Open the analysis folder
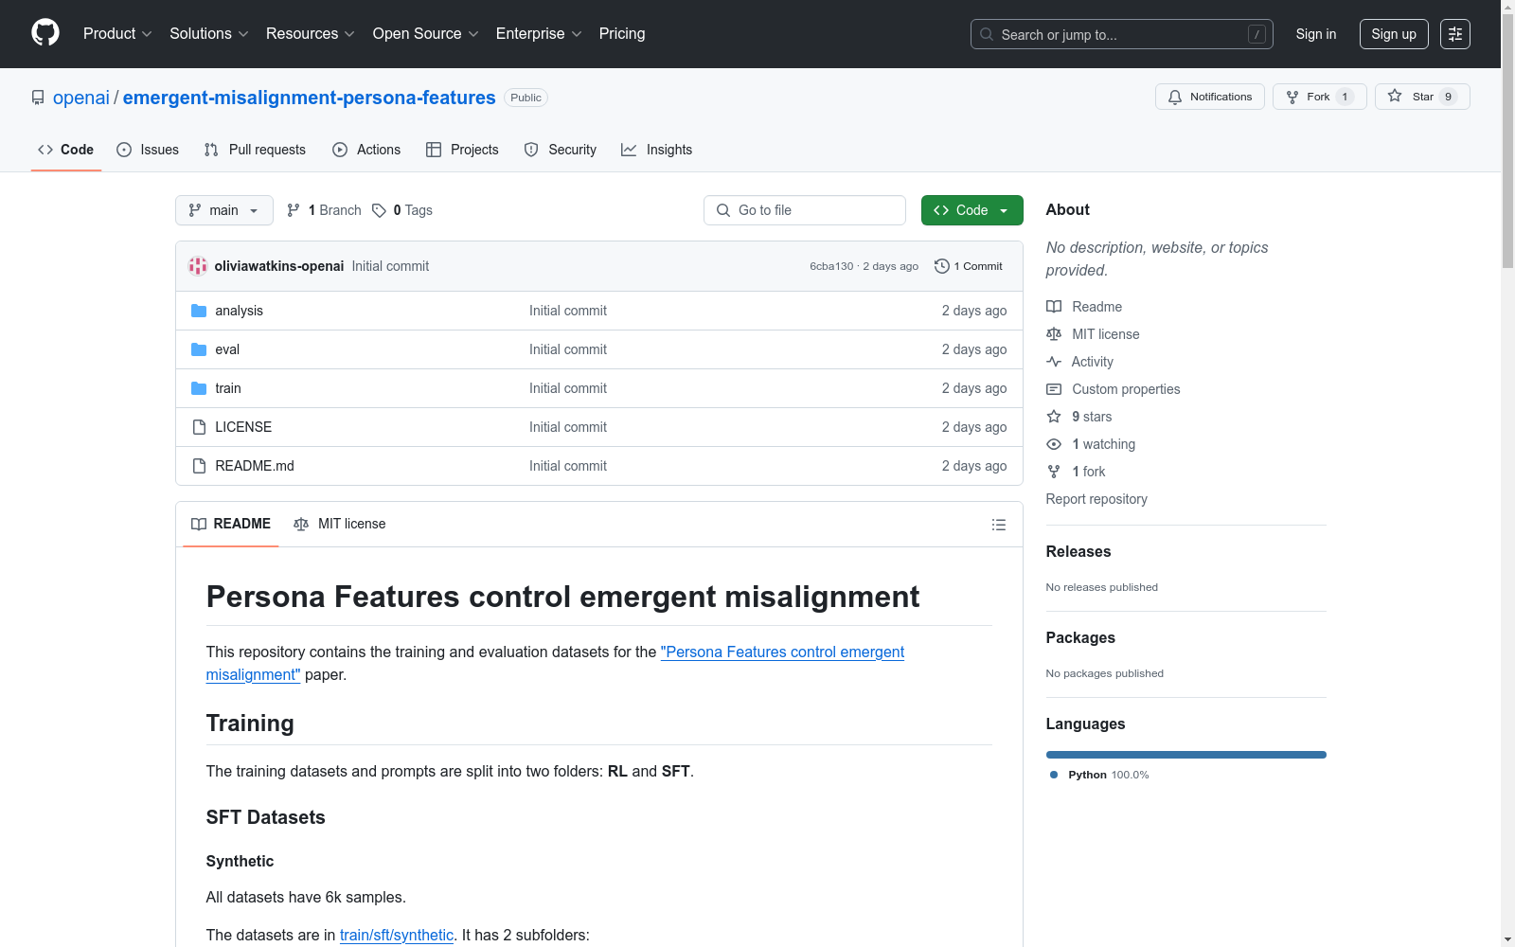The width and height of the screenshot is (1515, 947). pyautogui.click(x=239, y=311)
